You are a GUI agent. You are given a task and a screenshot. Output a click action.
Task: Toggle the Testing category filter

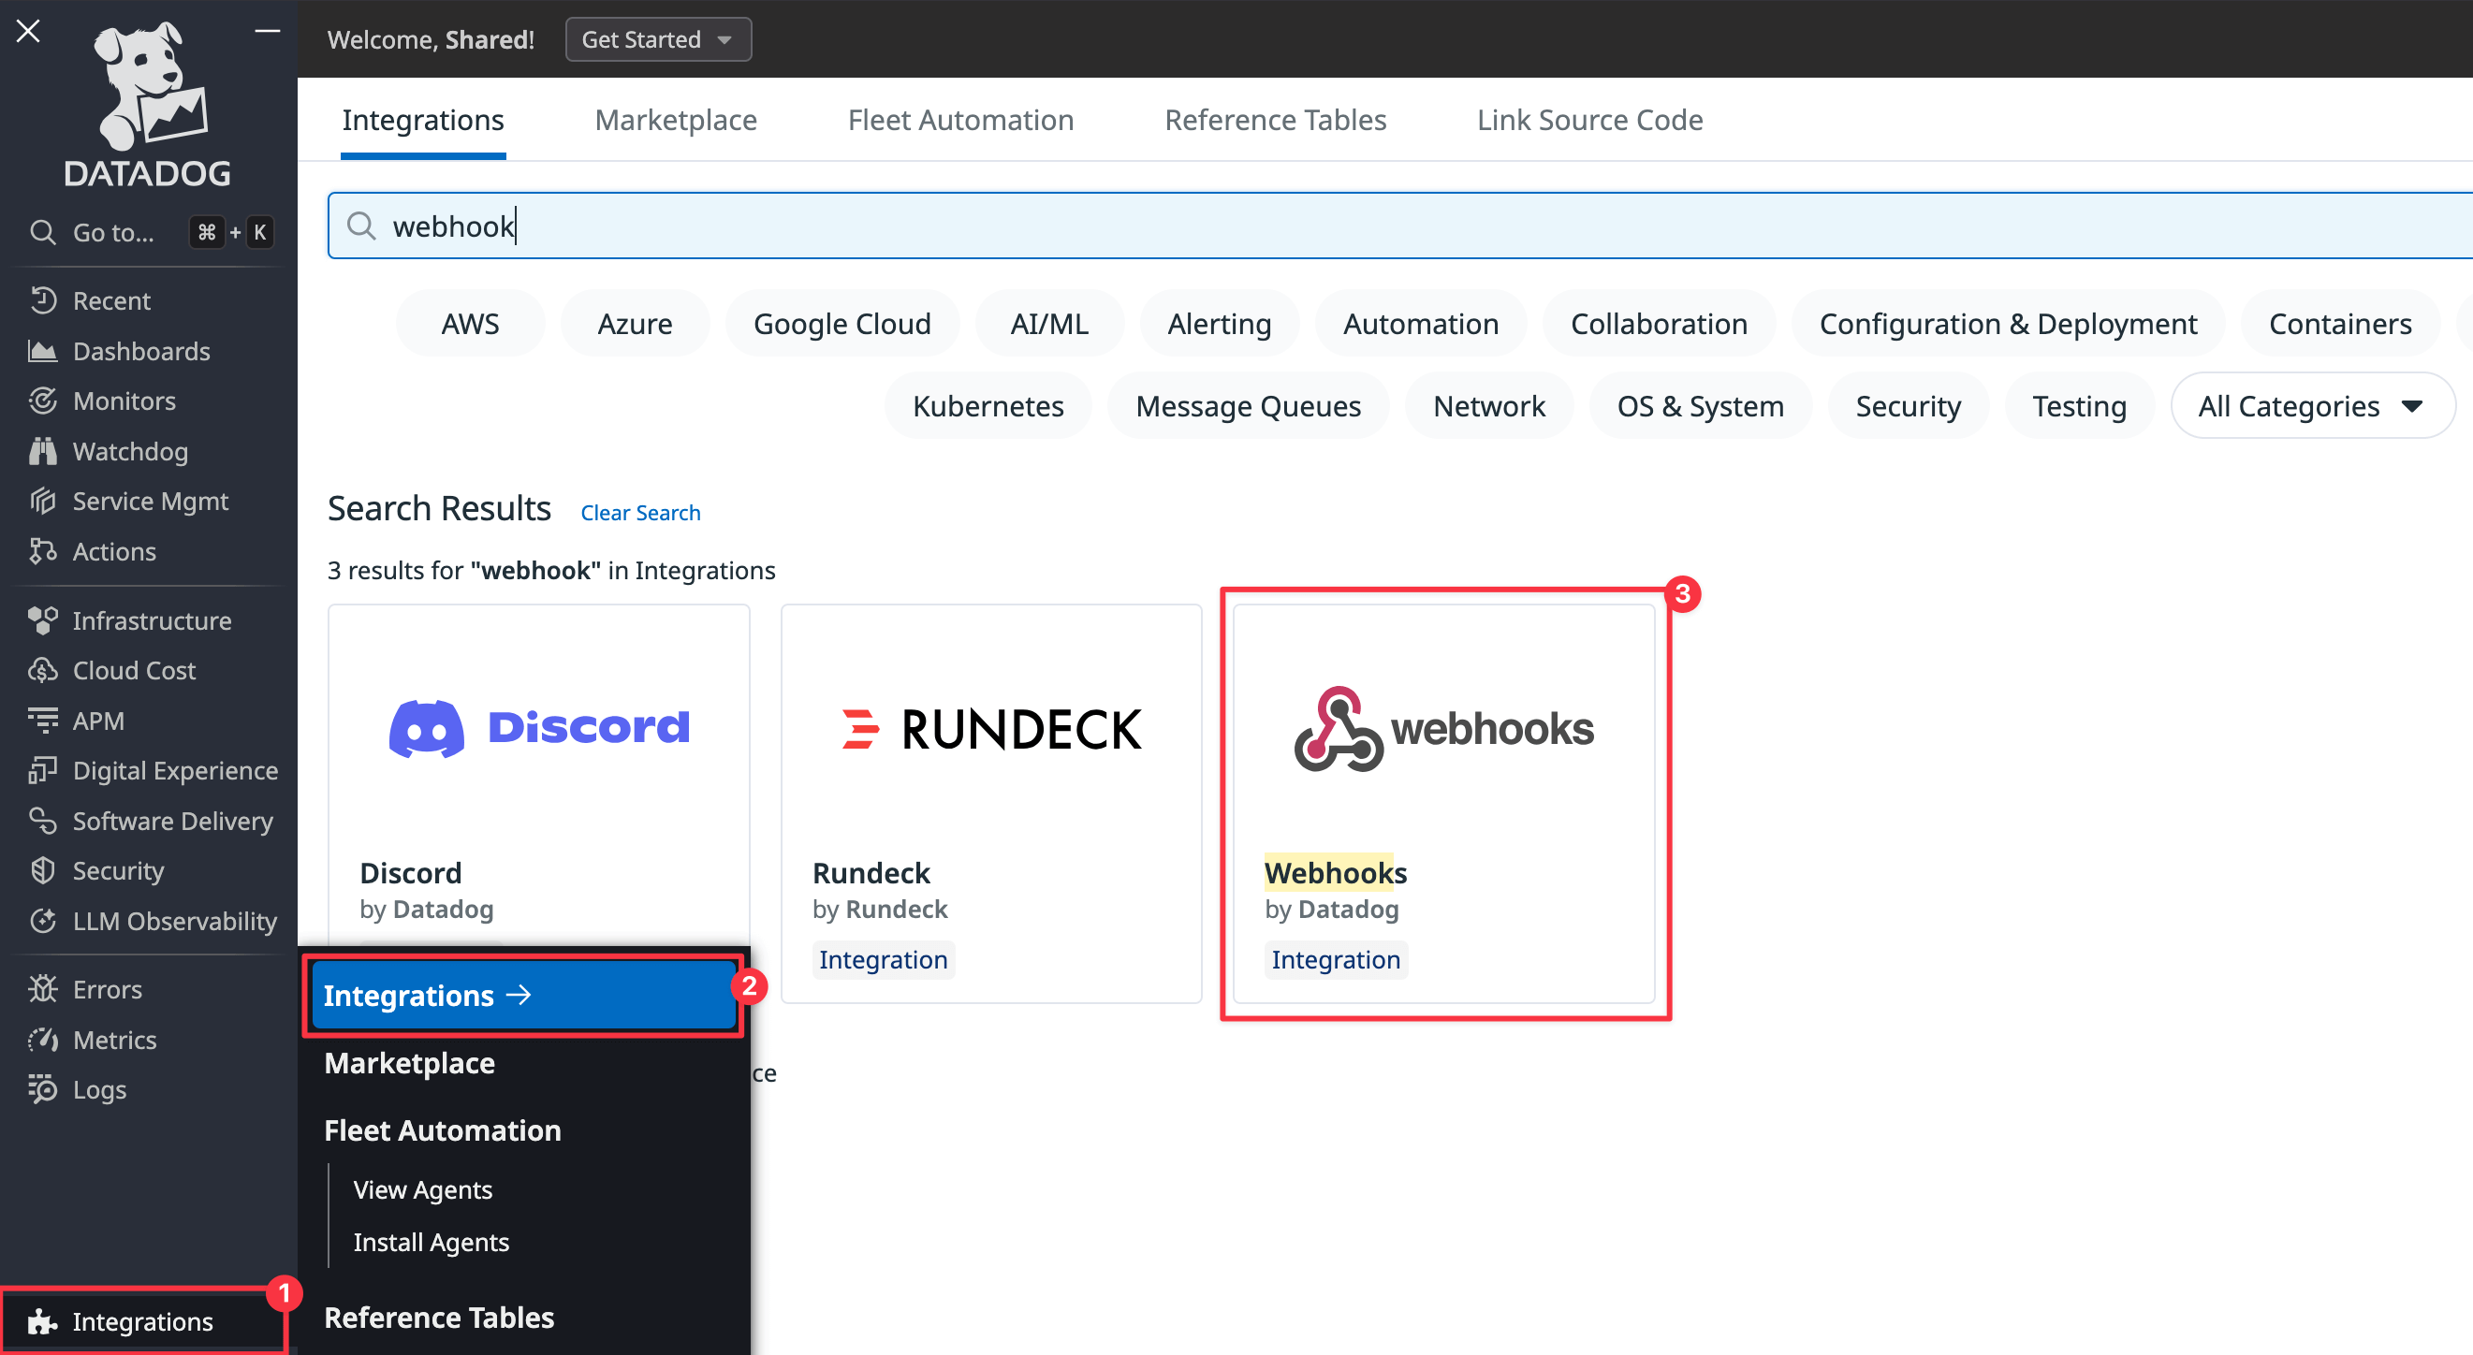pos(2079,405)
